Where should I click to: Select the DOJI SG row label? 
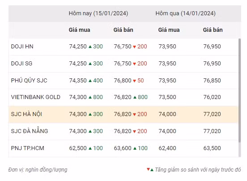coord(22,64)
